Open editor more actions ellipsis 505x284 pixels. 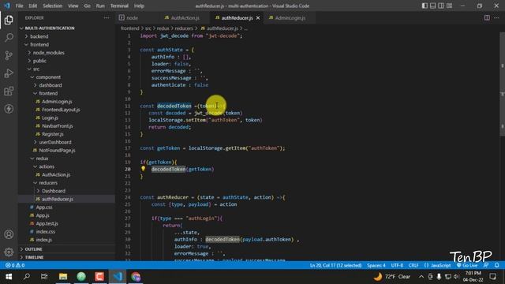pos(496,18)
